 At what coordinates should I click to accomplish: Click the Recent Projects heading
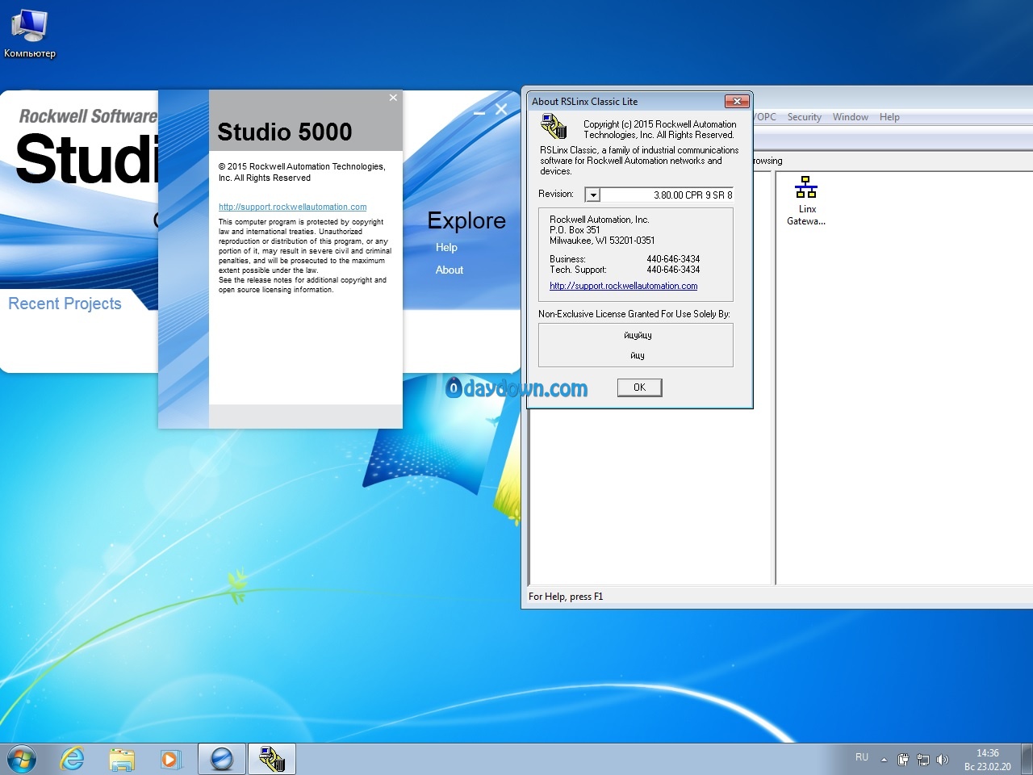coord(65,304)
